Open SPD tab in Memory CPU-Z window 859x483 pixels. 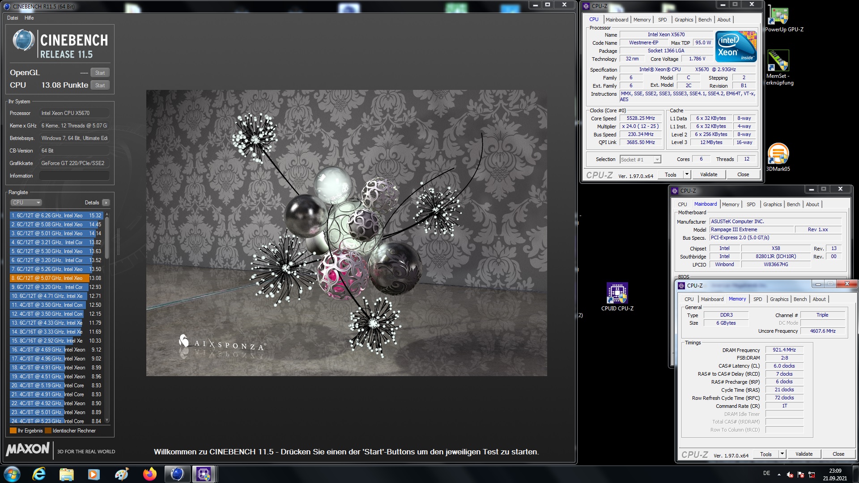tap(757, 299)
